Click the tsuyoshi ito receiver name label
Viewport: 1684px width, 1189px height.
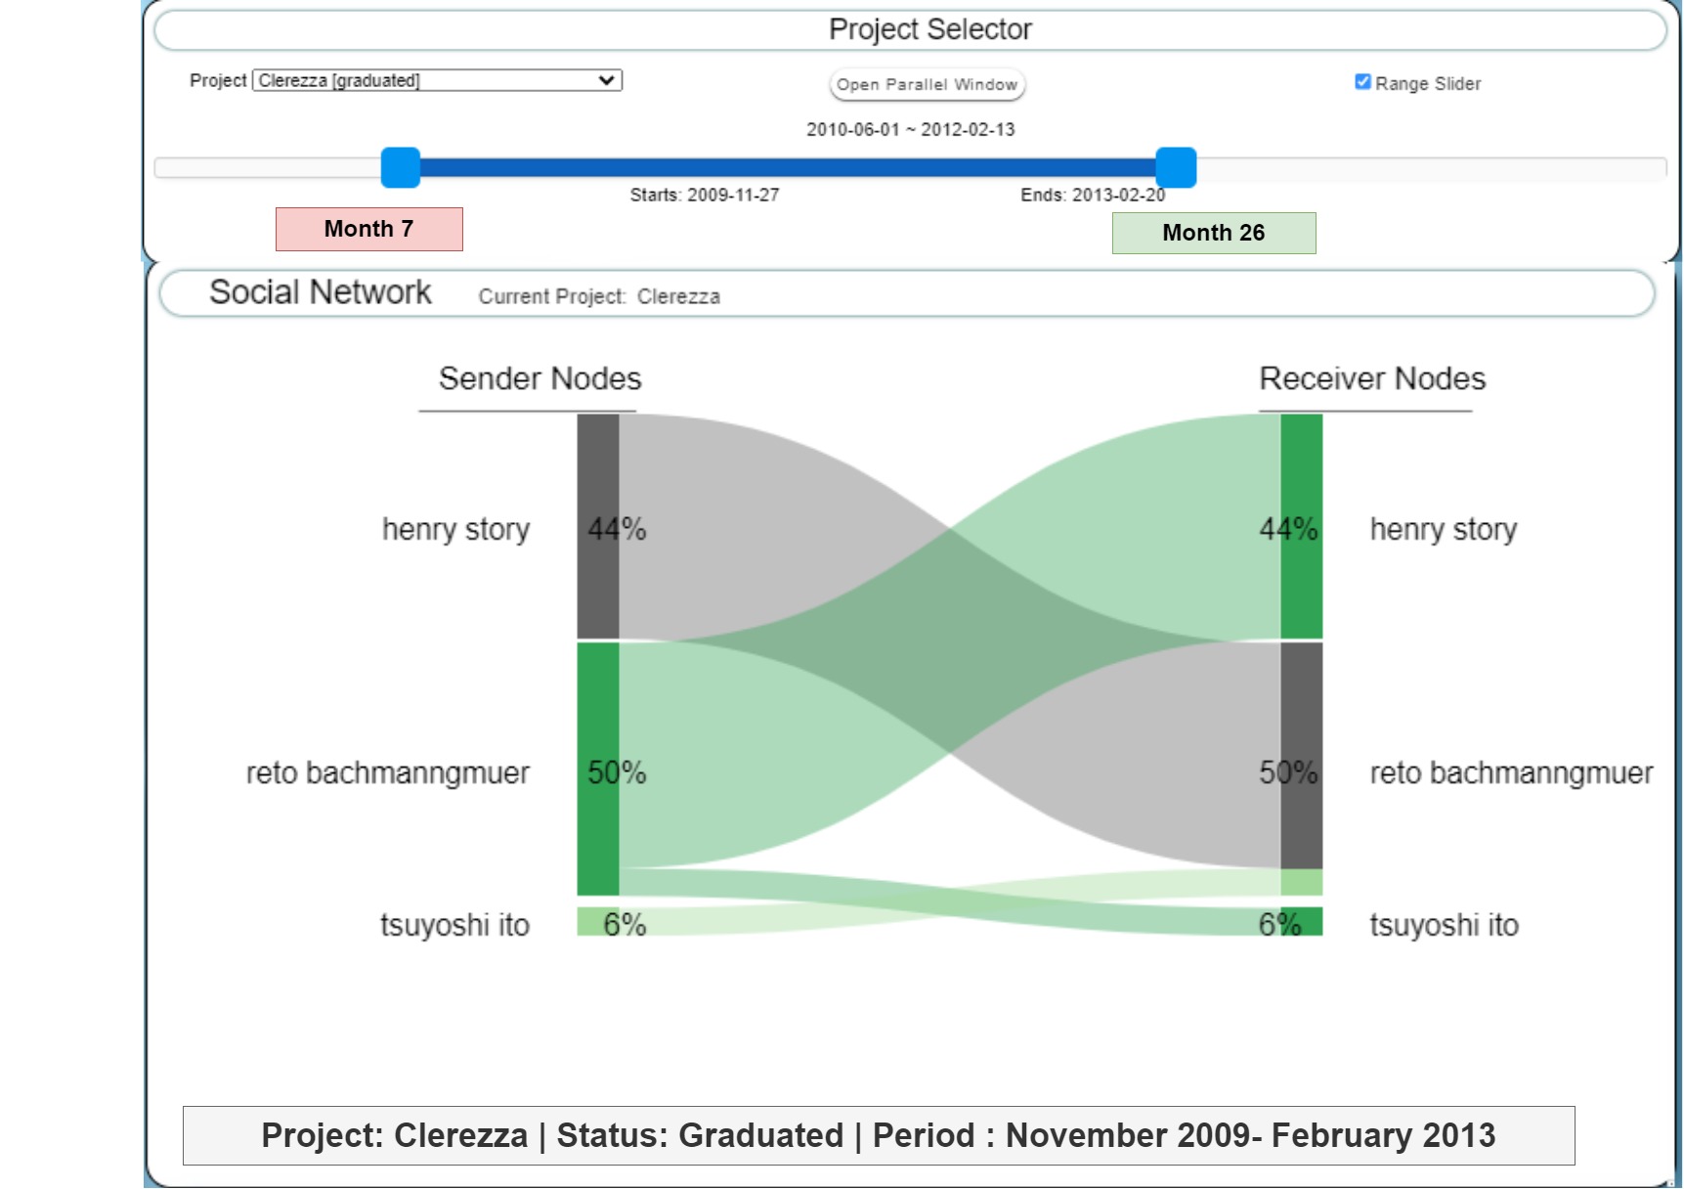[x=1444, y=924]
